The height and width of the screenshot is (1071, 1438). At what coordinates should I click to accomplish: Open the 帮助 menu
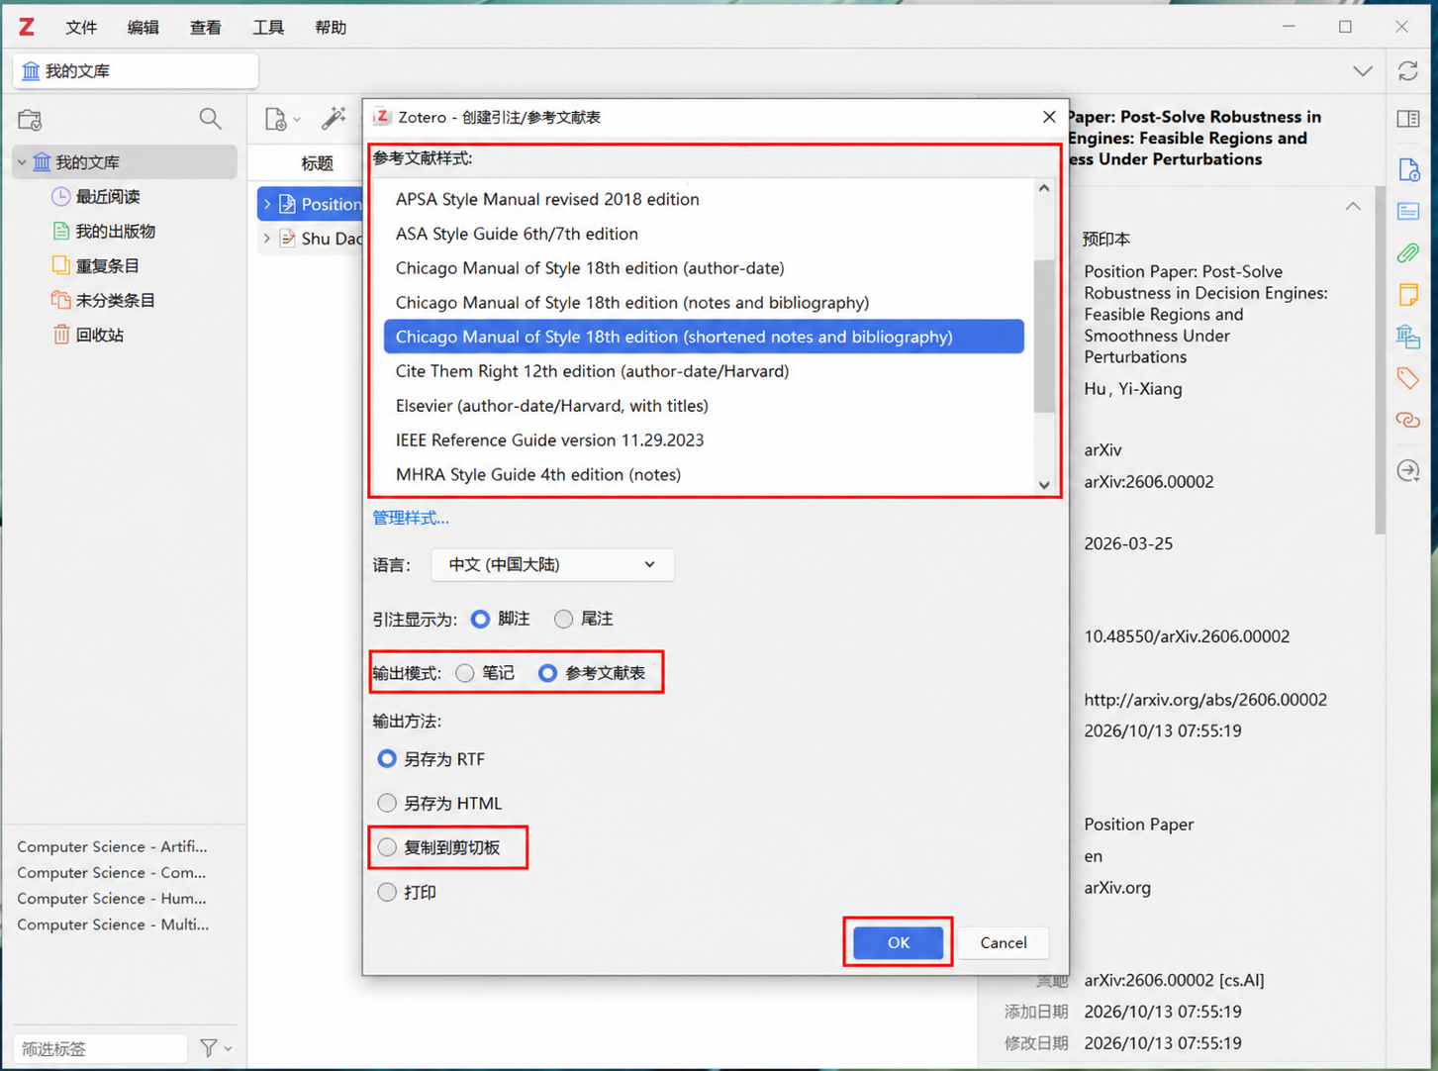pos(331,28)
